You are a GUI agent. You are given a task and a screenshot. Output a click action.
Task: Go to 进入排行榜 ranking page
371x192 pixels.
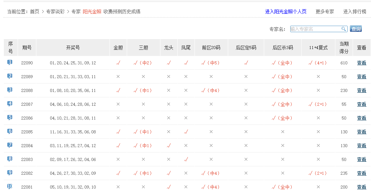point(355,11)
